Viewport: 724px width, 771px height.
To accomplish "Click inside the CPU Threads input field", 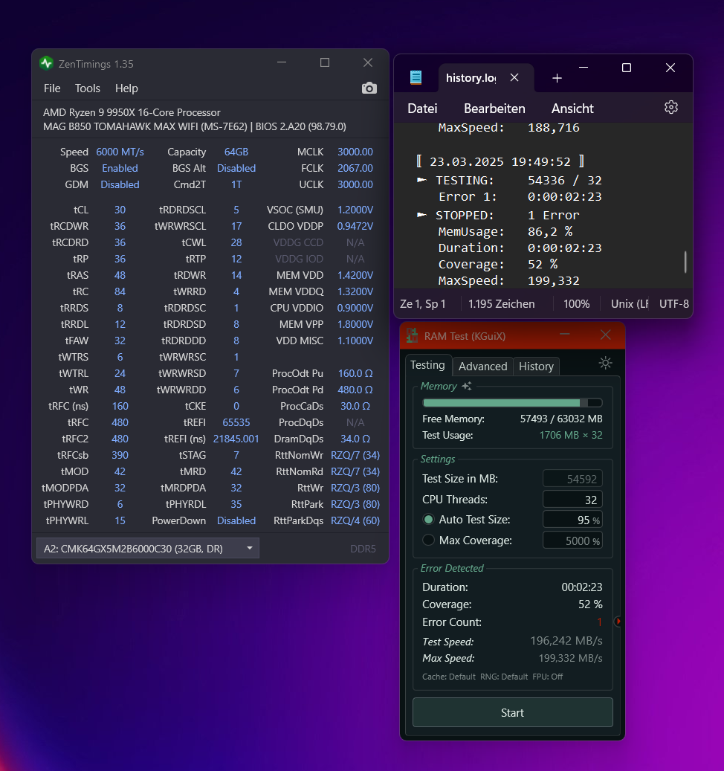I will point(572,499).
